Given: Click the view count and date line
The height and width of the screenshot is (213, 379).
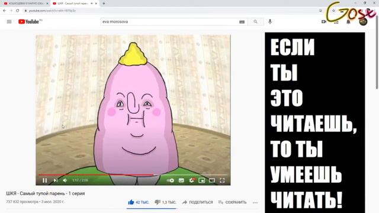Looking at the screenshot, I should [35, 202].
